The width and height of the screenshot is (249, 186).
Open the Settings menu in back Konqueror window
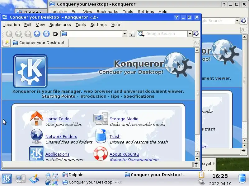[146, 11]
